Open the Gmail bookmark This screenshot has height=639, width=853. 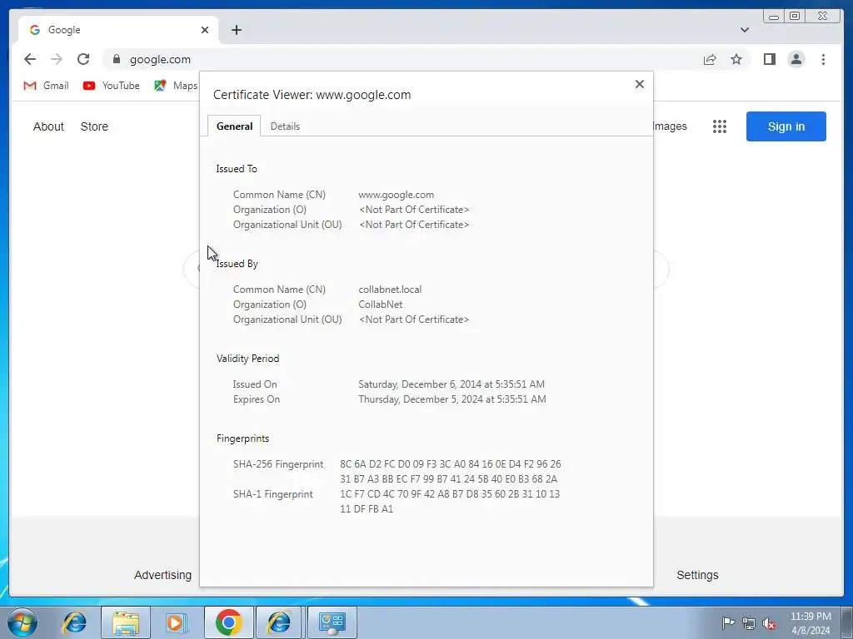tap(47, 86)
